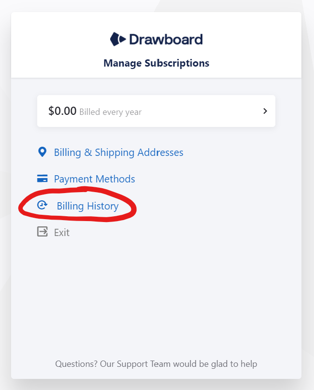Click the exit door arrow icon
This screenshot has width=314, height=390.
click(43, 231)
